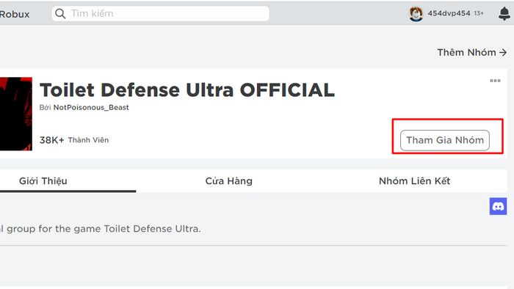Click the Discord link icon
The image size is (514, 289).
498,206
